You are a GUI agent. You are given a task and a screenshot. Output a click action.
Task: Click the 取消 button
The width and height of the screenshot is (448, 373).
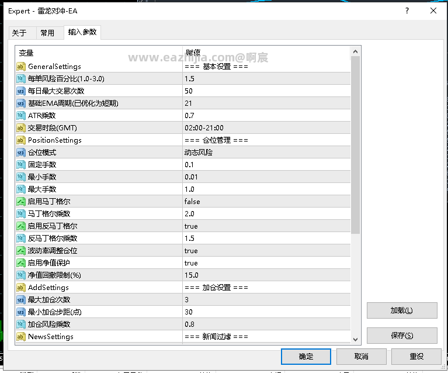tap(361, 357)
